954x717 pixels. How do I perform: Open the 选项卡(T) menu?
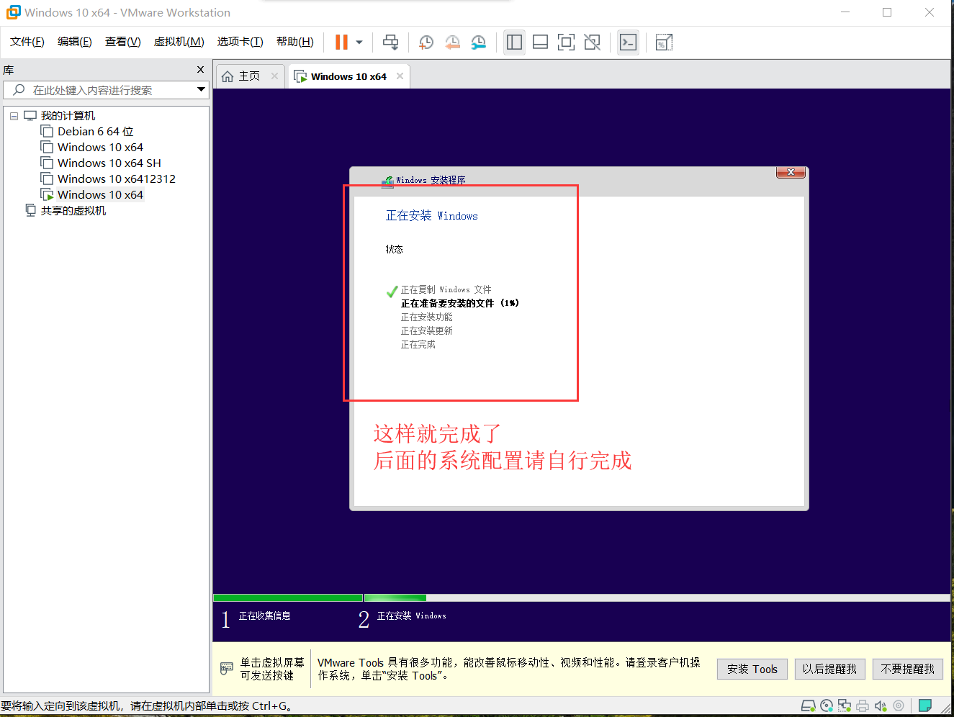(x=240, y=42)
